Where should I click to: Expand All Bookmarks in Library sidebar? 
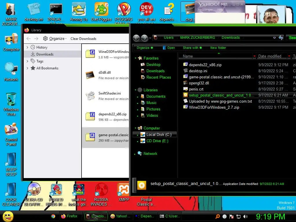pos(27,68)
